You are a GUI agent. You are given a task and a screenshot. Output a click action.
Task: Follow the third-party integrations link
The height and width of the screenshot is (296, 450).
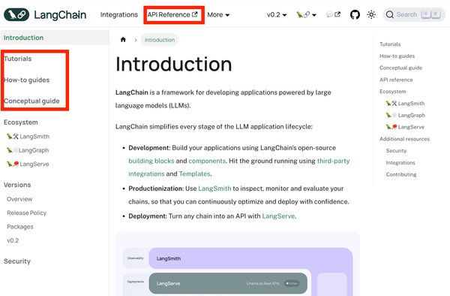(x=334, y=161)
